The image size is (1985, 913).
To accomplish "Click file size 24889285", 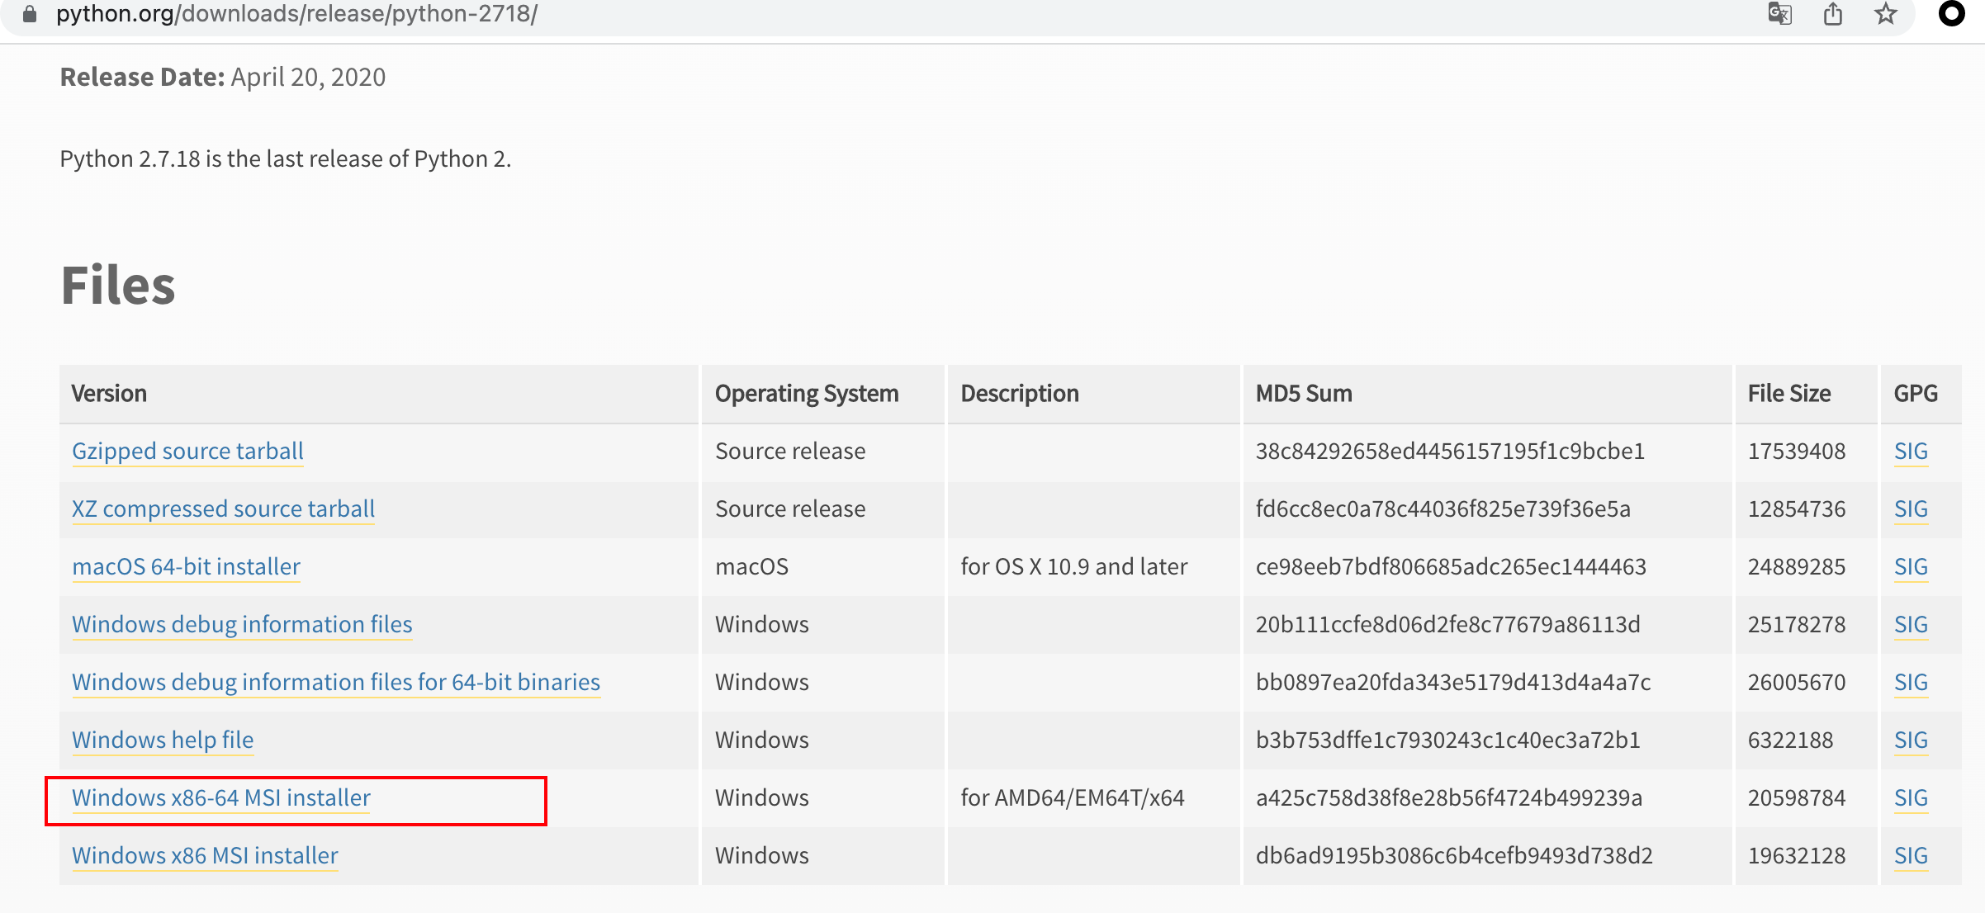I will [x=1797, y=566].
